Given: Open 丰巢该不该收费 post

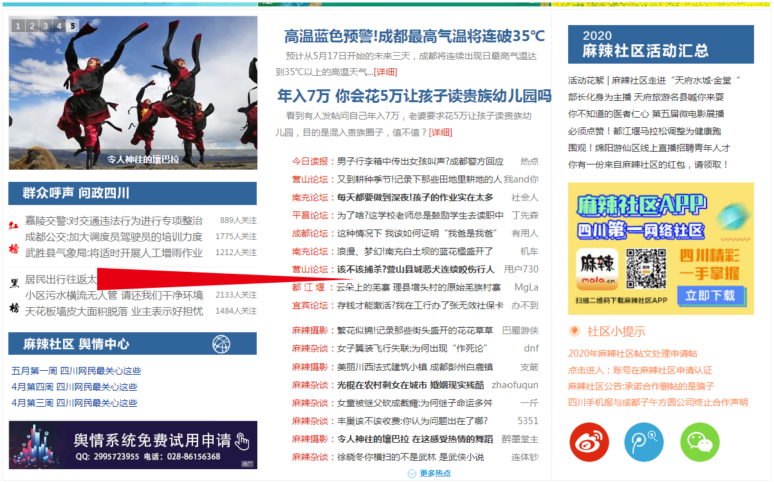Looking at the screenshot, I should [412, 421].
